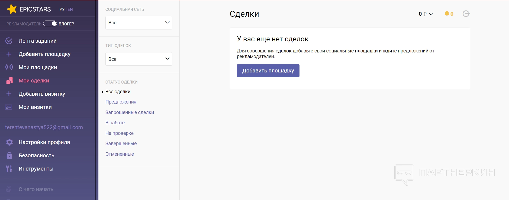The image size is (509, 200).
Task: Click the Лента заданий checkmark icon
Action: tap(9, 41)
